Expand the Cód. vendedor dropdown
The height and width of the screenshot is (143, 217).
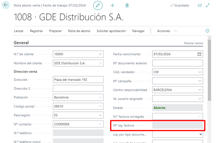[x=200, y=72]
